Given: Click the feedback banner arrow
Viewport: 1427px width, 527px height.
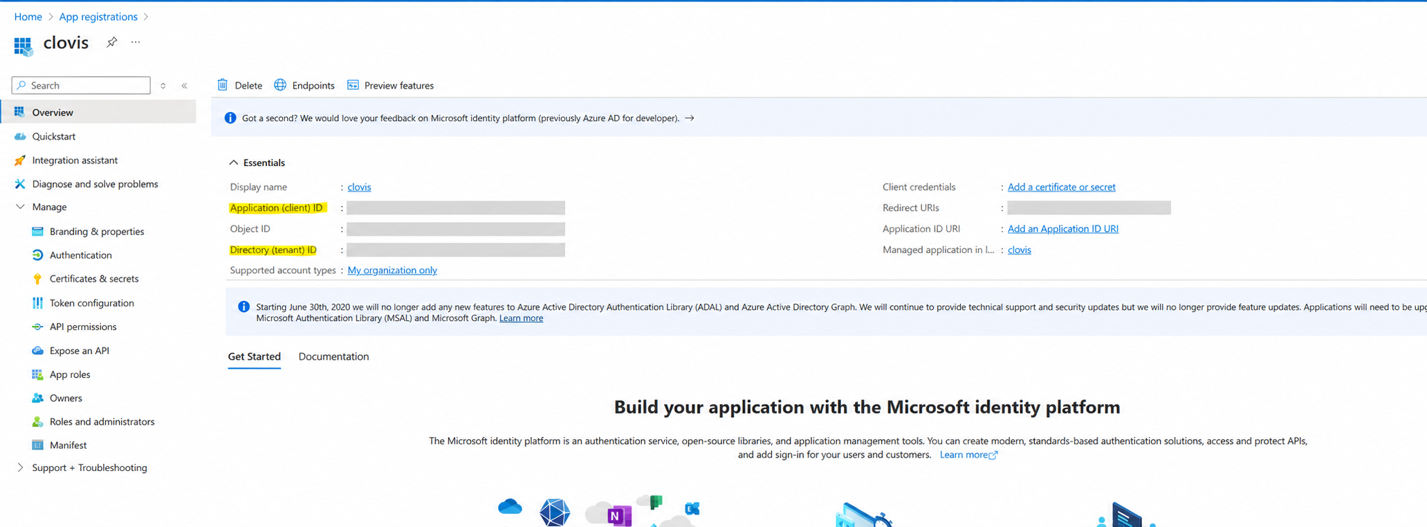Looking at the screenshot, I should 690,118.
